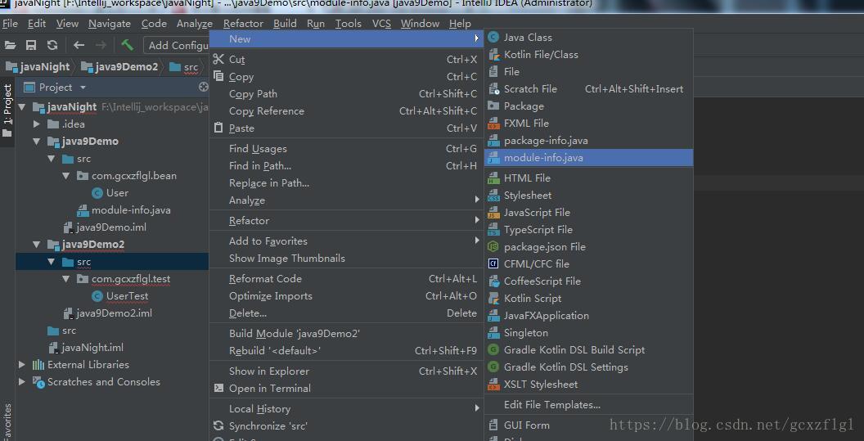Click Add Configuration button
864x441 pixels.
[177, 45]
